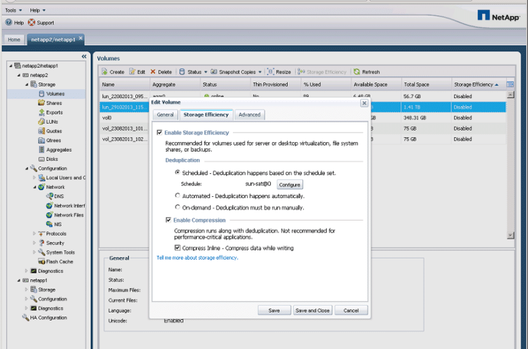The height and width of the screenshot is (349, 528).
Task: Switch to the Advanced dialog tab
Action: pos(250,115)
